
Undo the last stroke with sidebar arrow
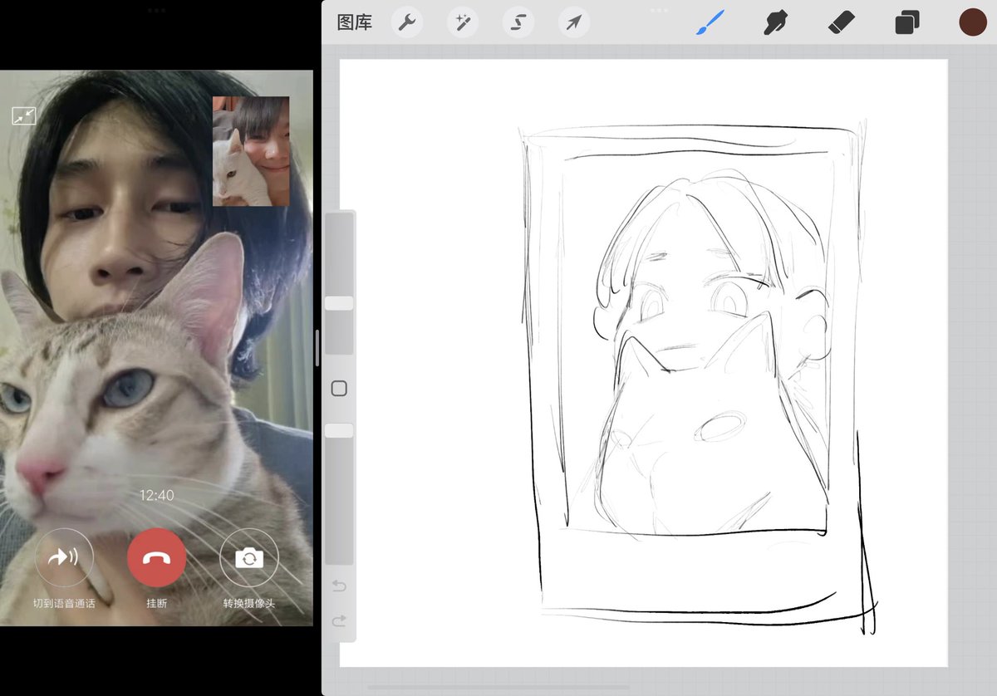click(x=339, y=586)
